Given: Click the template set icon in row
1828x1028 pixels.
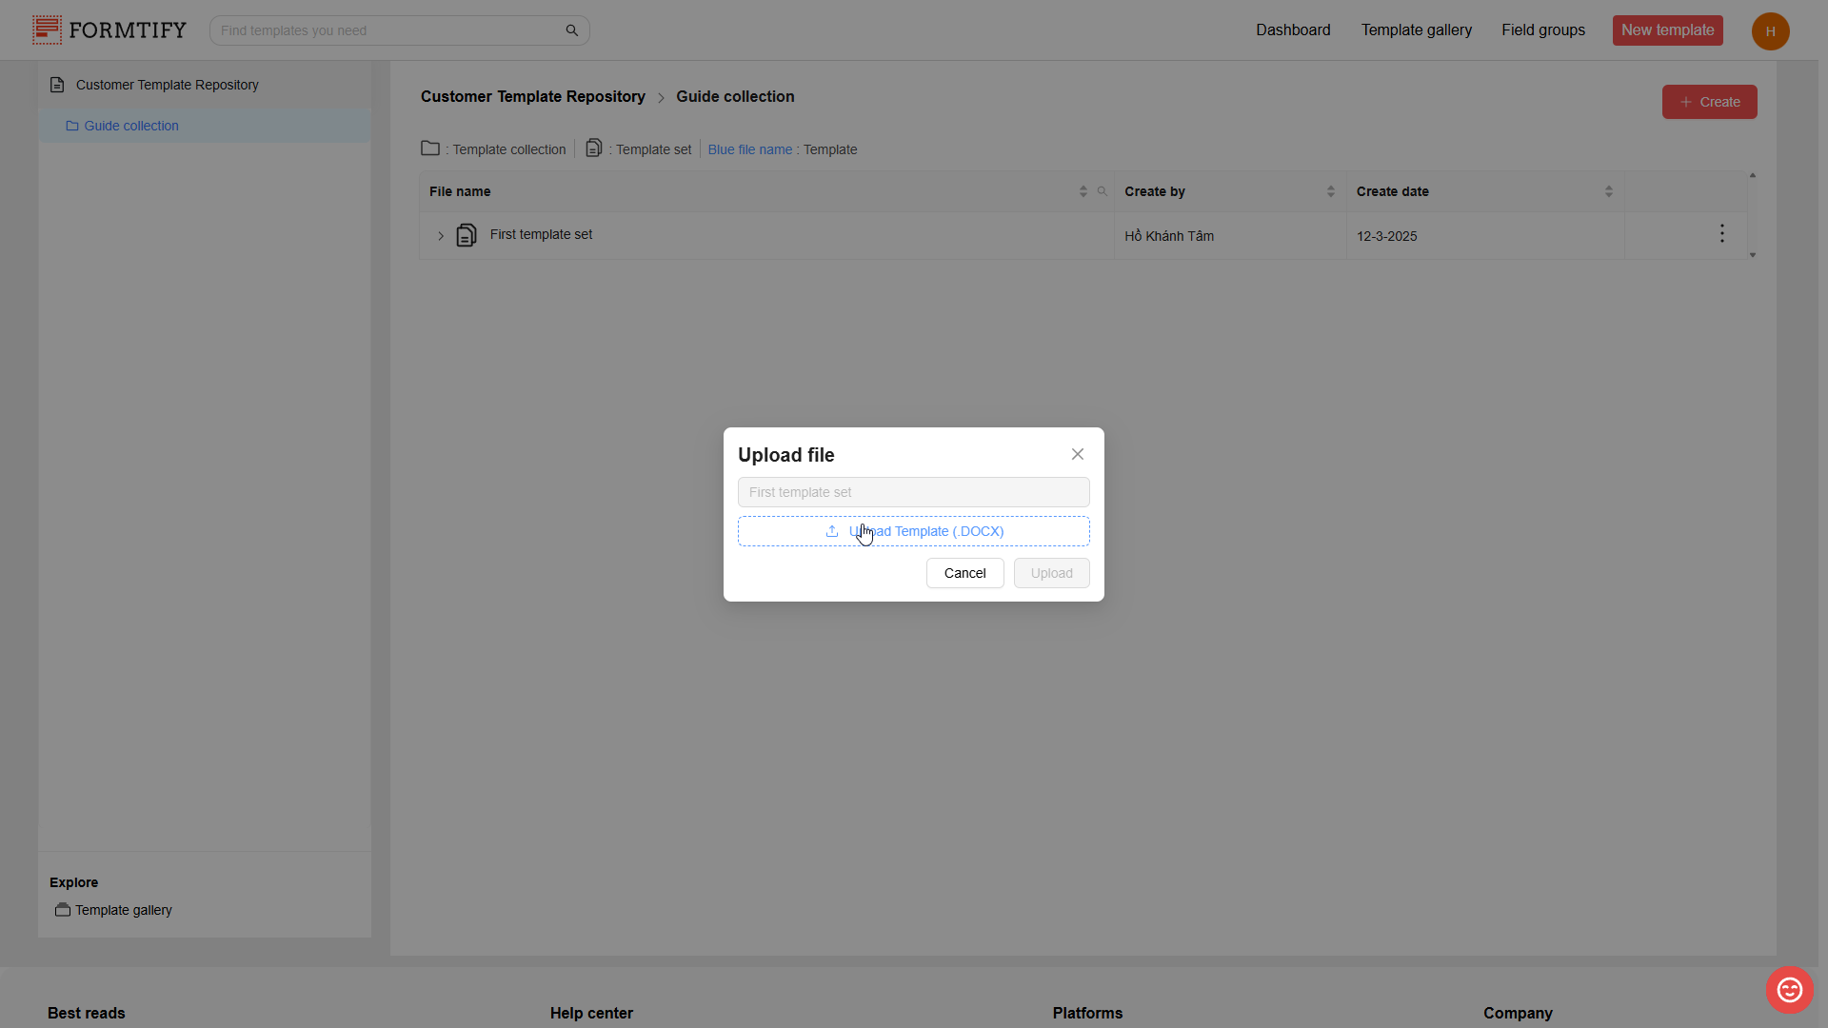Looking at the screenshot, I should 466,235.
